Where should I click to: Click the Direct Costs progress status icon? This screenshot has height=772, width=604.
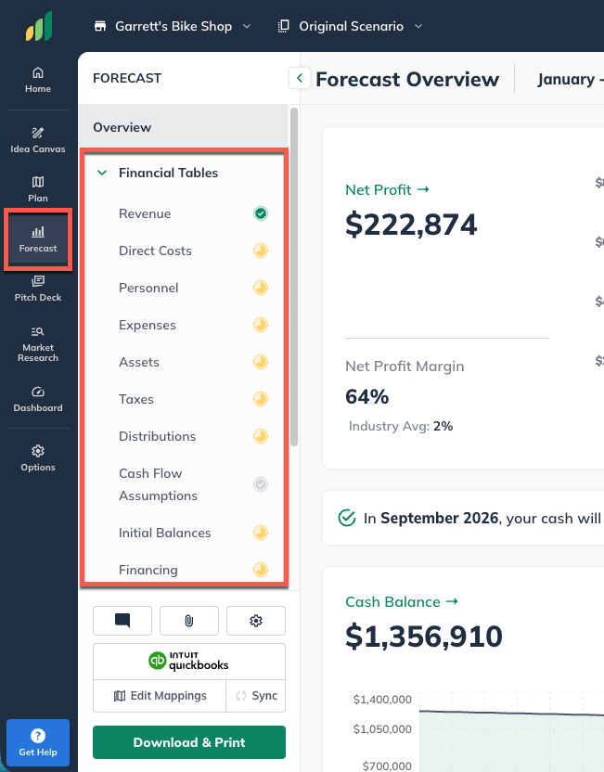pos(261,251)
